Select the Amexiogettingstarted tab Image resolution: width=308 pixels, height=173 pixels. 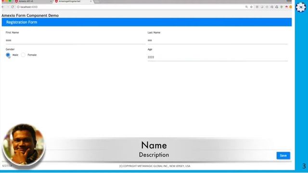pos(73,1)
